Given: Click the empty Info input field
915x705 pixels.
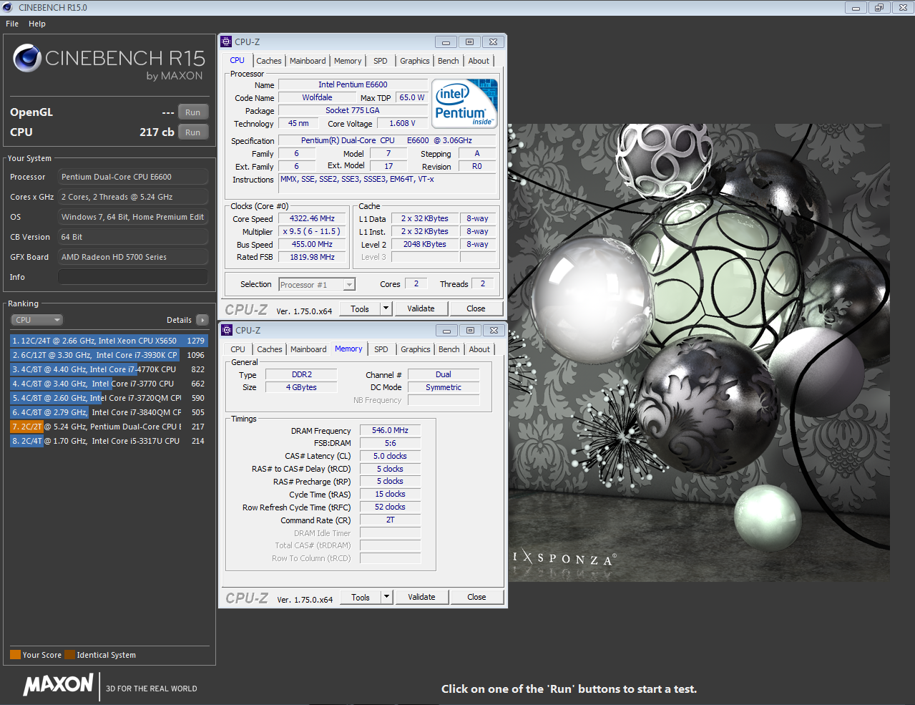Looking at the screenshot, I should click(x=133, y=277).
